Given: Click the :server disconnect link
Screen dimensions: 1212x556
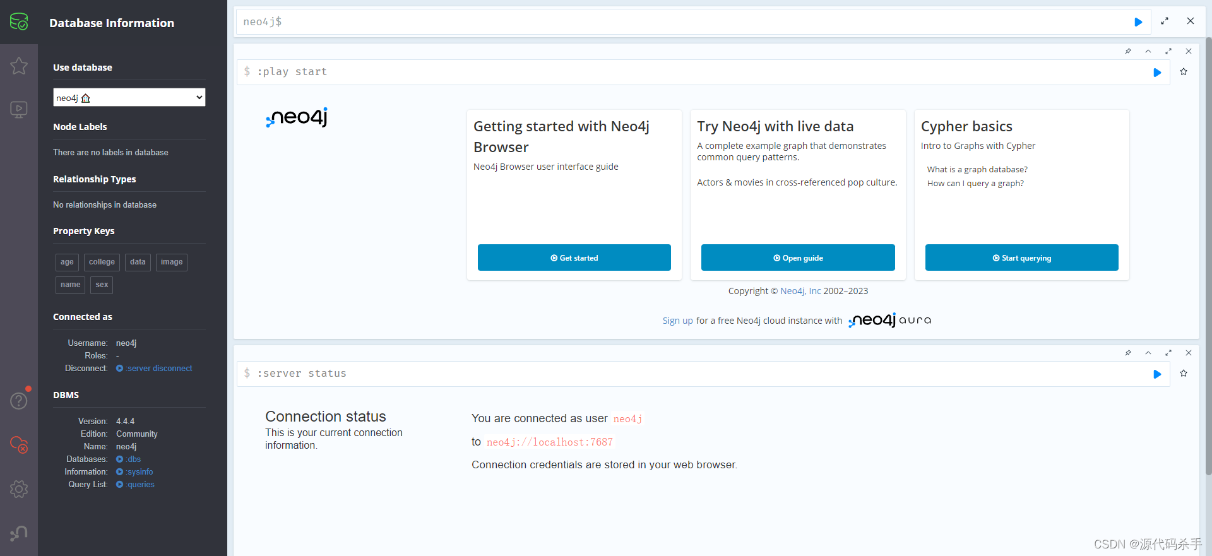Looking at the screenshot, I should point(154,369).
